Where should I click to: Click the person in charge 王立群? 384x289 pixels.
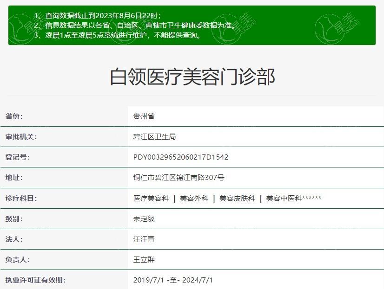coord(142,260)
